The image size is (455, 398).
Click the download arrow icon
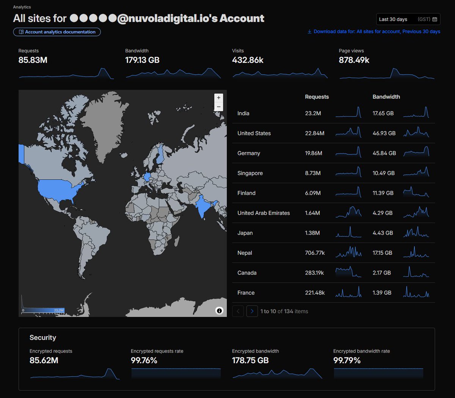tap(309, 31)
